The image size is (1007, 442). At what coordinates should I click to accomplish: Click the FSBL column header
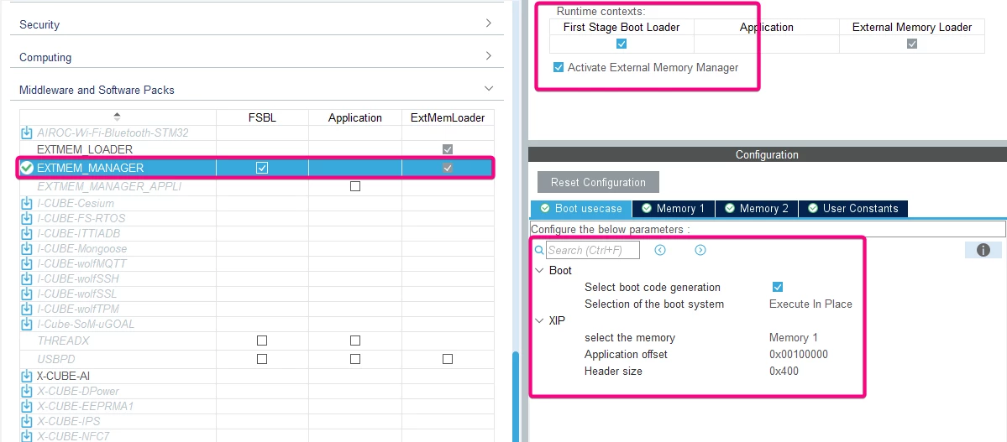click(262, 117)
